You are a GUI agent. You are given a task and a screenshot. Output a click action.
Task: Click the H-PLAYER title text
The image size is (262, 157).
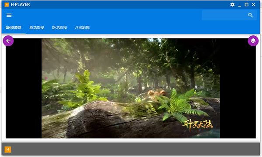(x=20, y=4)
